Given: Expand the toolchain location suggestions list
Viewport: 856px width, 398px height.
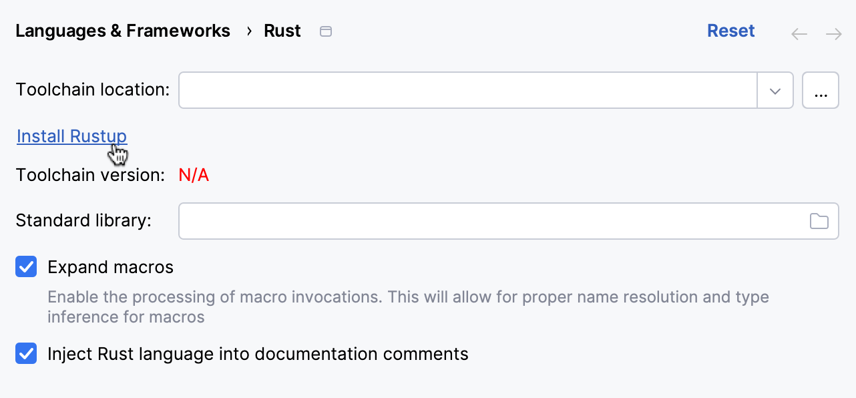Looking at the screenshot, I should click(x=775, y=89).
